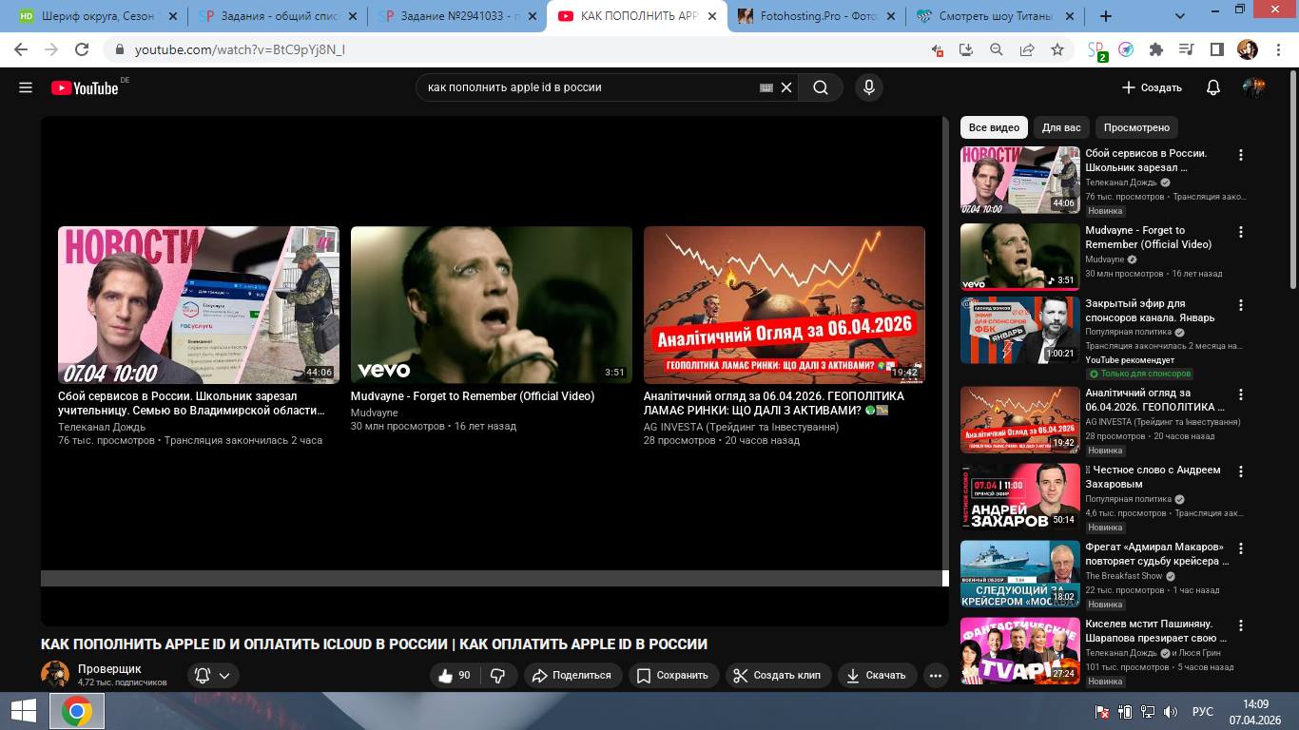Click the microphone voice search icon
This screenshot has width=1299, height=730.
point(867,87)
